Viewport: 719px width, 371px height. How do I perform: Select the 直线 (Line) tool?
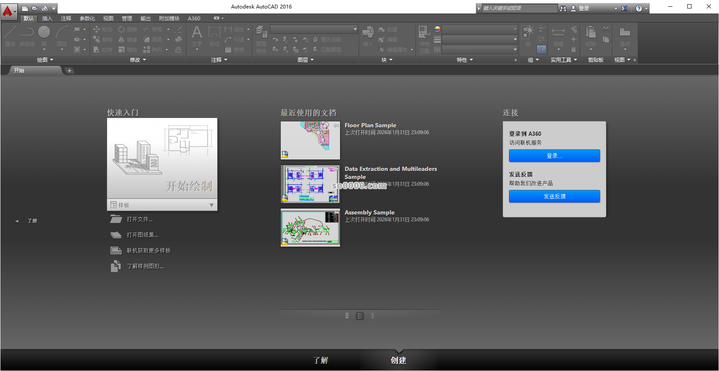[x=10, y=36]
